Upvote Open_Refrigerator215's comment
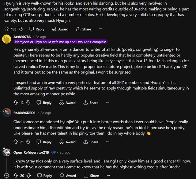The width and height of the screenshot is (196, 179). coord(16,176)
